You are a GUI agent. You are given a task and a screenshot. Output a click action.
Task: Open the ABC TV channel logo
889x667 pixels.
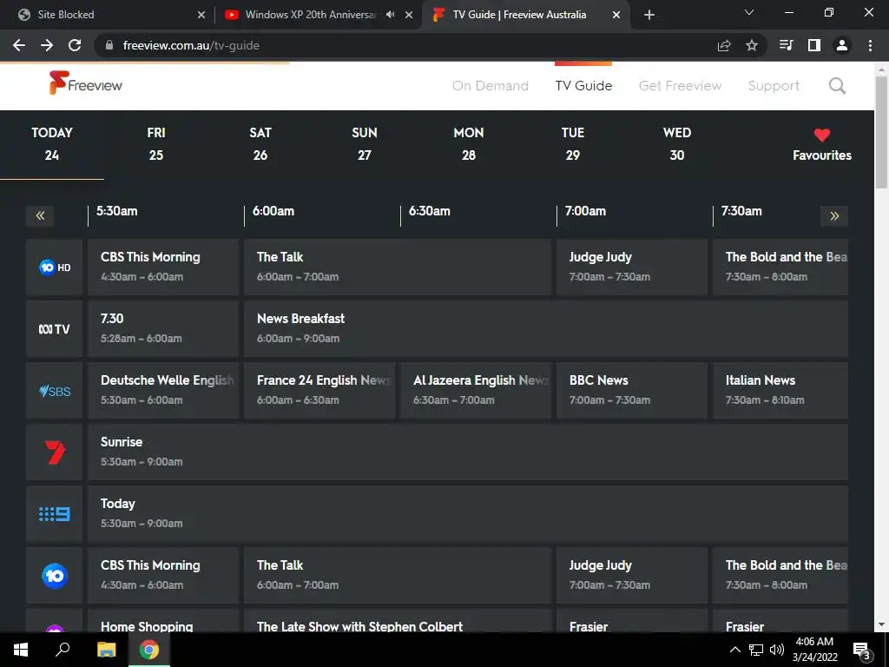(55, 329)
